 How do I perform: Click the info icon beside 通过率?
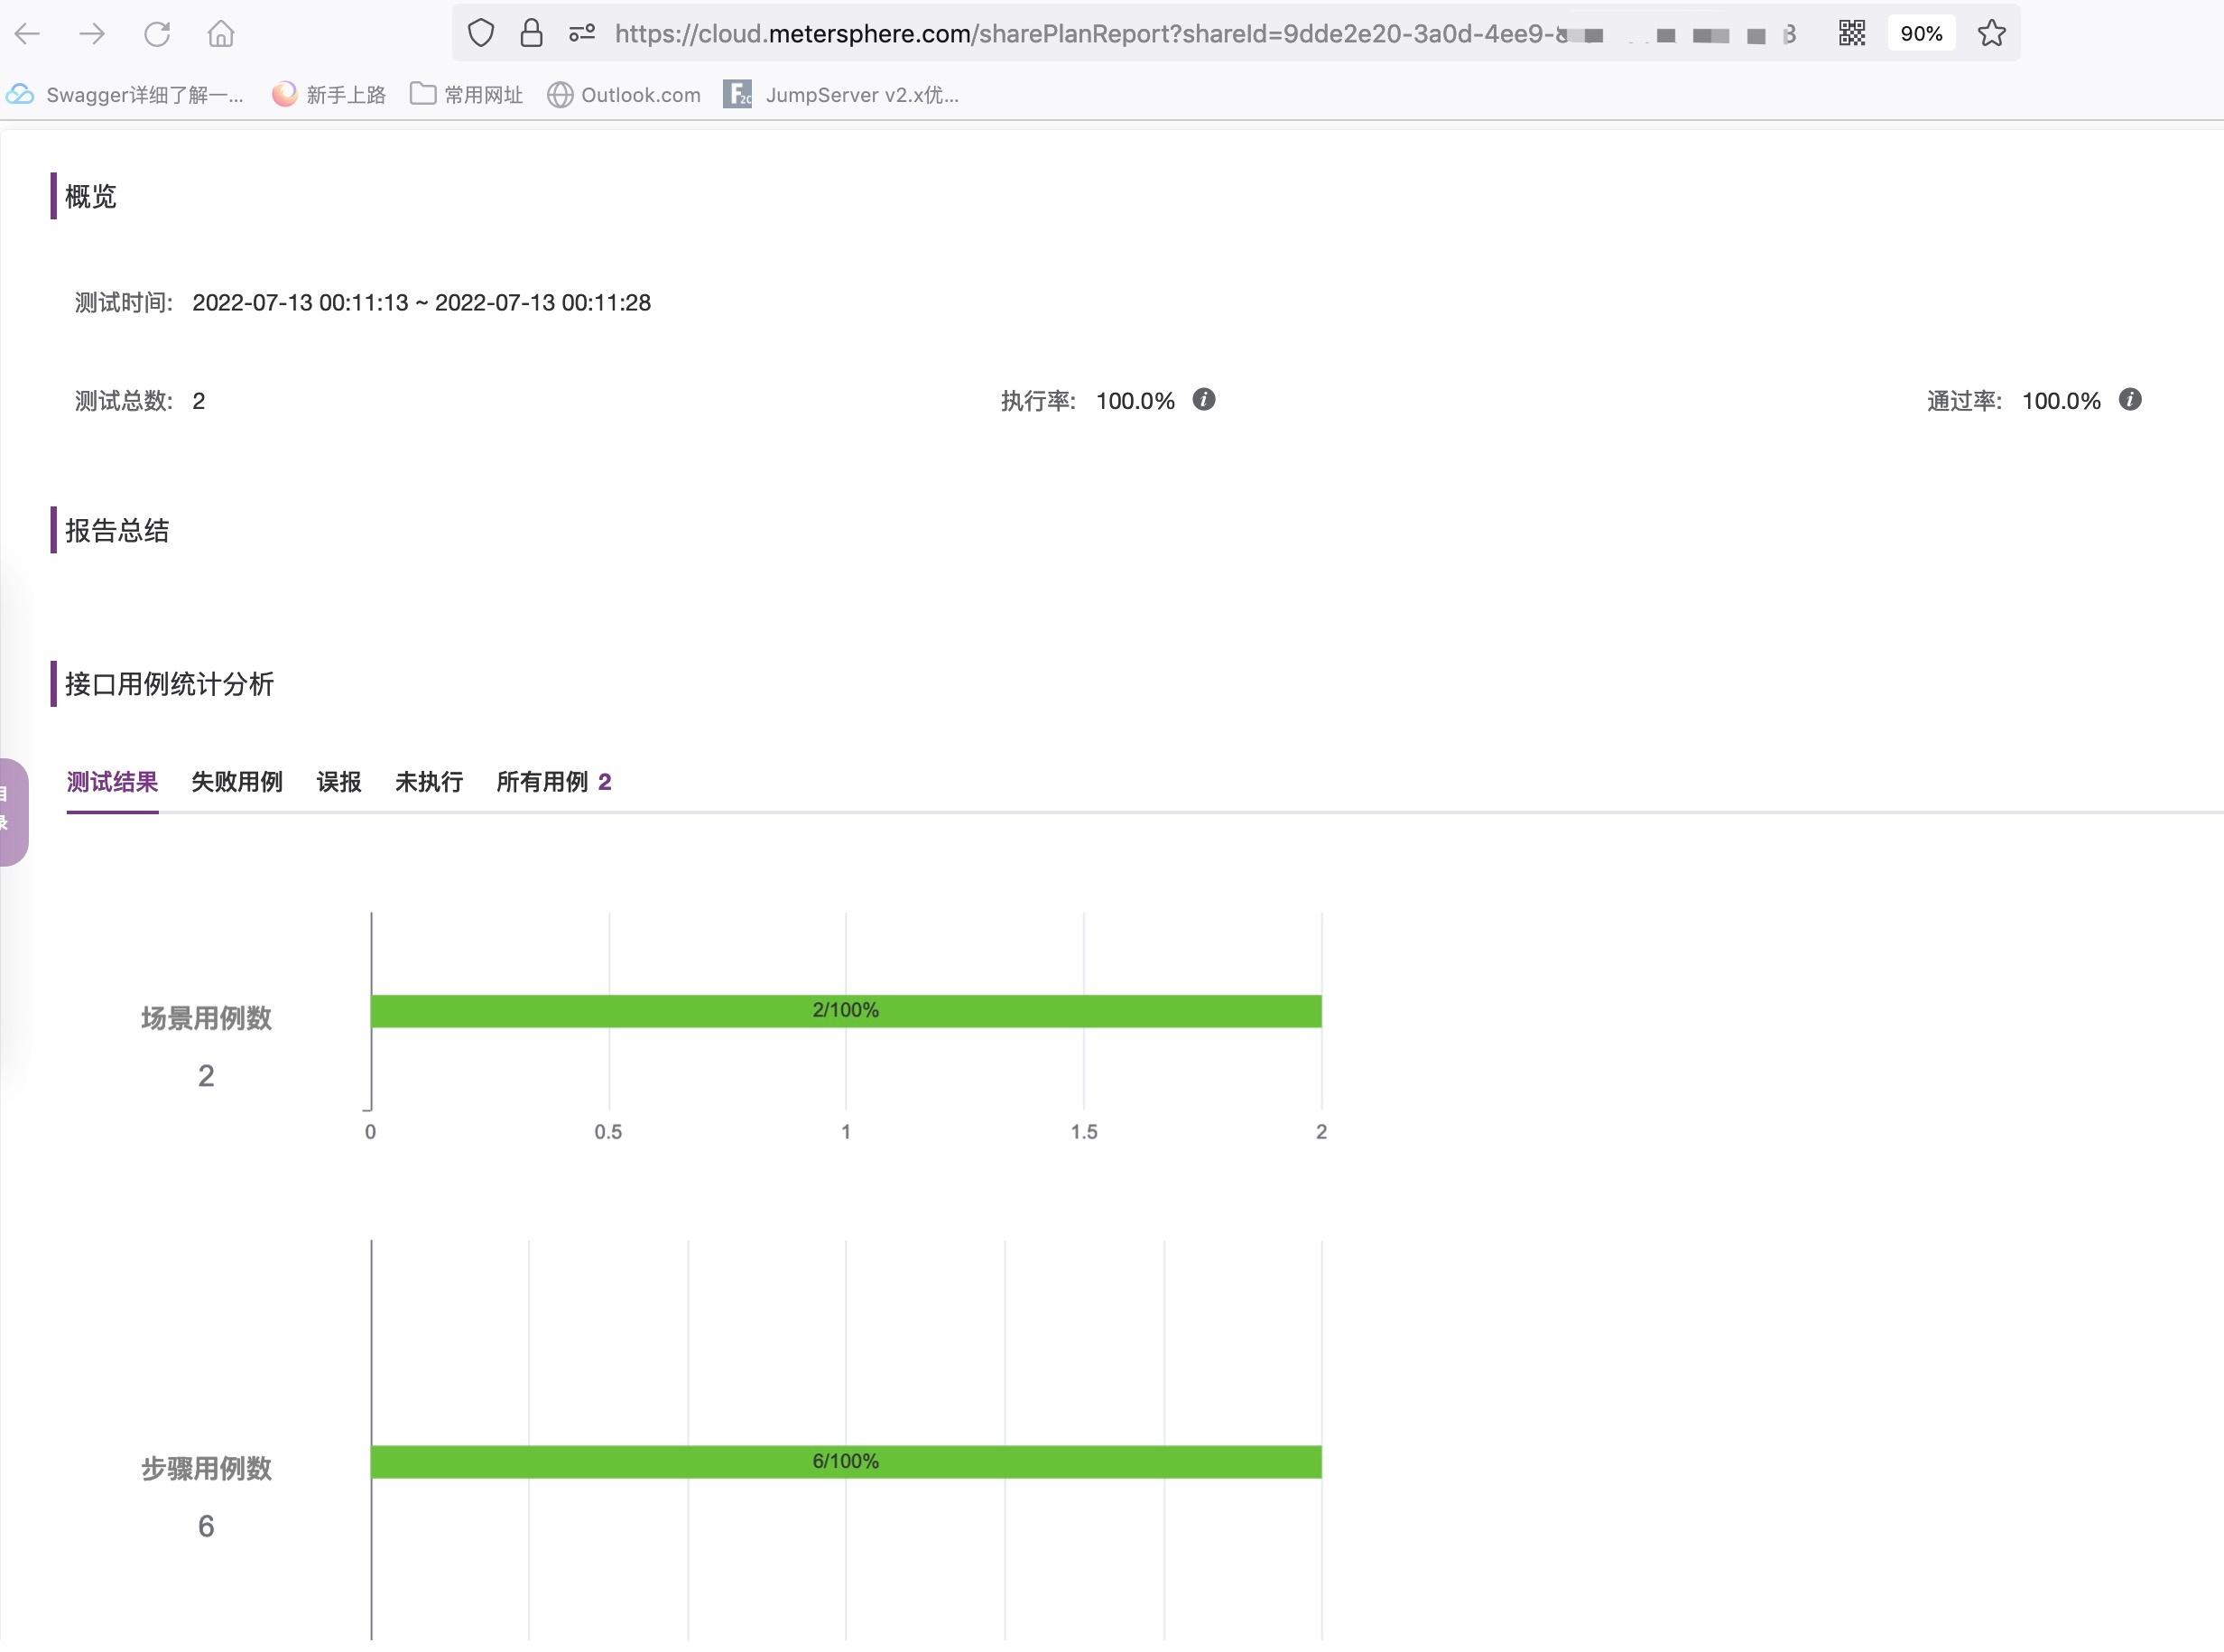(x=2130, y=400)
